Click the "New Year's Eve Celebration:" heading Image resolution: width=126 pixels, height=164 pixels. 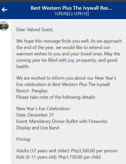(x=43, y=109)
